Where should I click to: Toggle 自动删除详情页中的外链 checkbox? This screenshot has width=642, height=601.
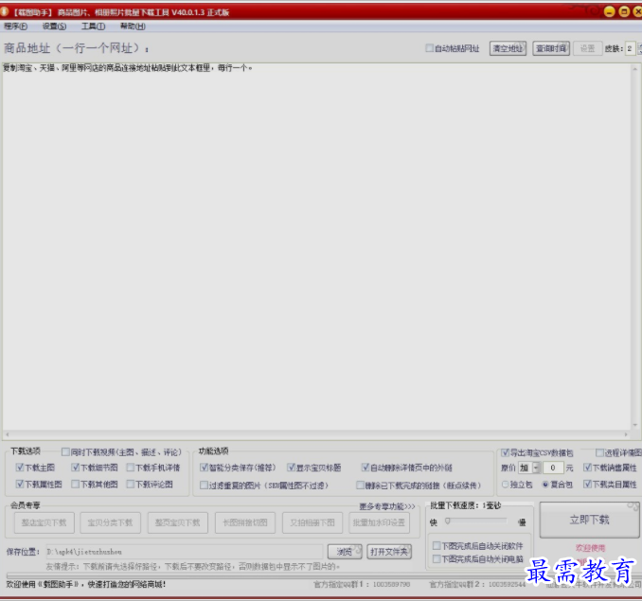point(366,468)
